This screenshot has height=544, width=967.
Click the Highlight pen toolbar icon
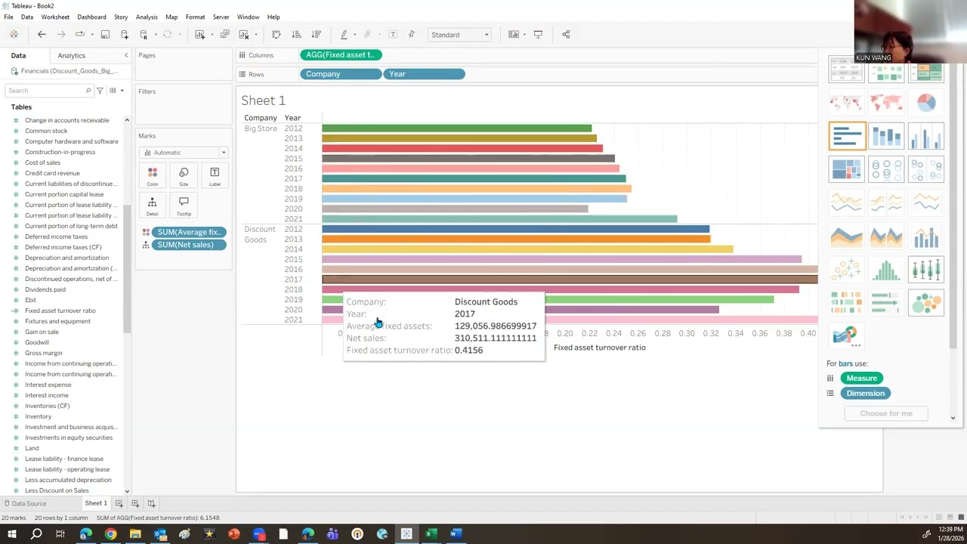(x=344, y=34)
